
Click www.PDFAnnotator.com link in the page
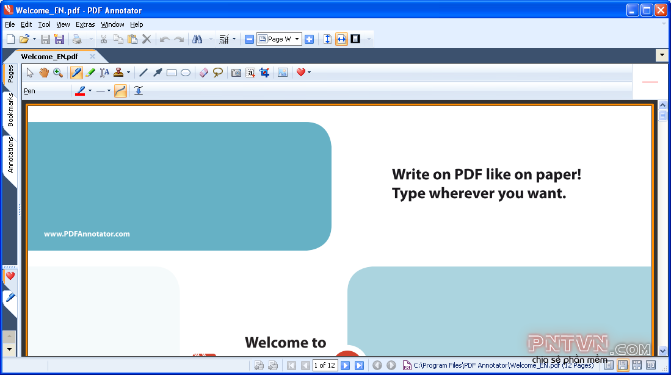(x=87, y=234)
